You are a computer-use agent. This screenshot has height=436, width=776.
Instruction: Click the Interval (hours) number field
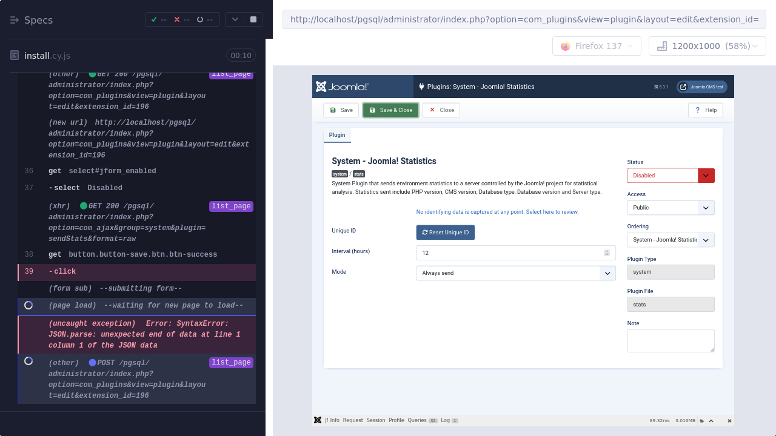[516, 253]
